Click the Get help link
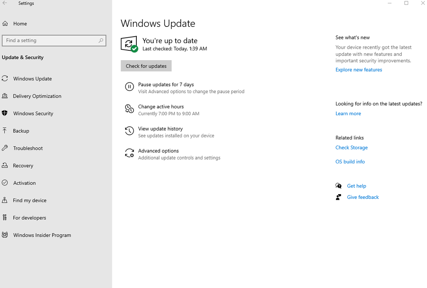 [x=356, y=186]
